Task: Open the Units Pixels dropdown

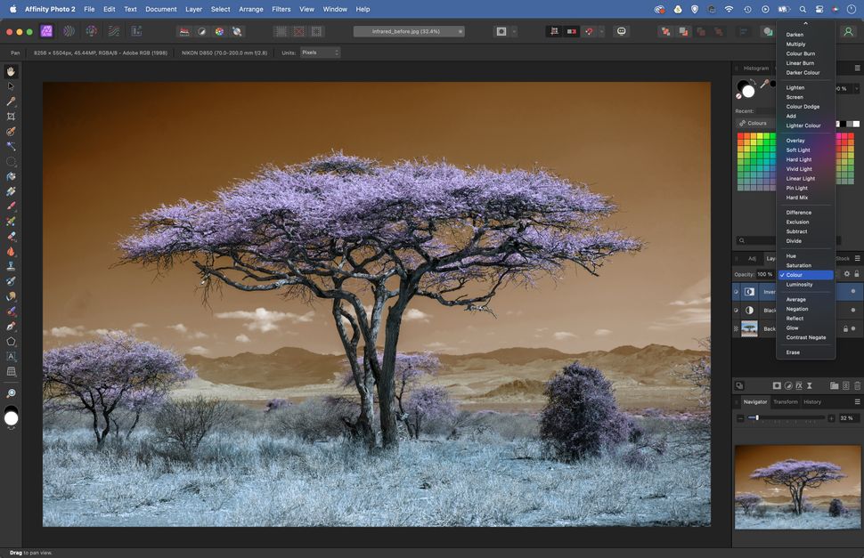Action: pos(320,53)
